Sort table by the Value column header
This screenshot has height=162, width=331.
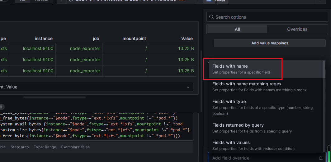pos(187,38)
